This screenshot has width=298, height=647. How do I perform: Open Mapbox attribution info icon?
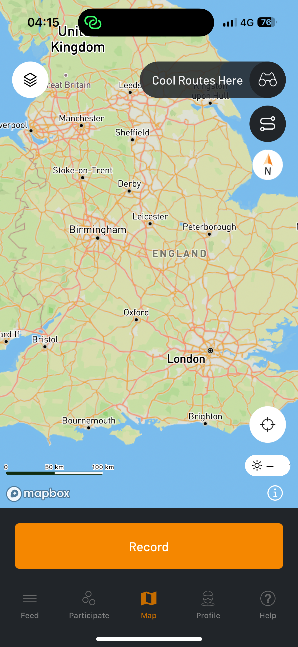[275, 493]
